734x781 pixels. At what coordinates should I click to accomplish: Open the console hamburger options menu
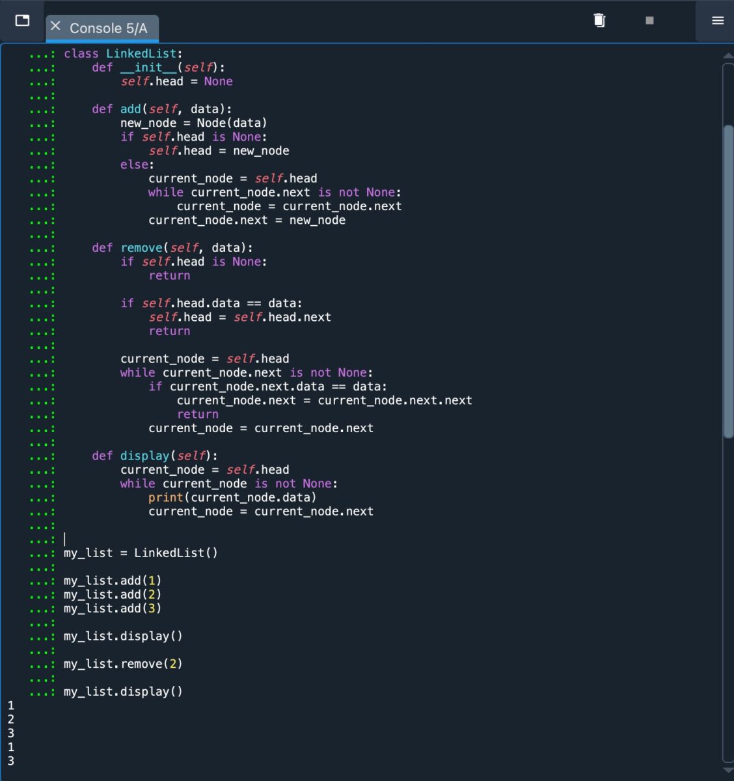point(718,20)
